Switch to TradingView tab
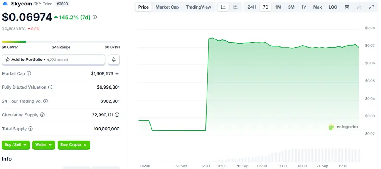The image size is (381, 169). point(198,7)
